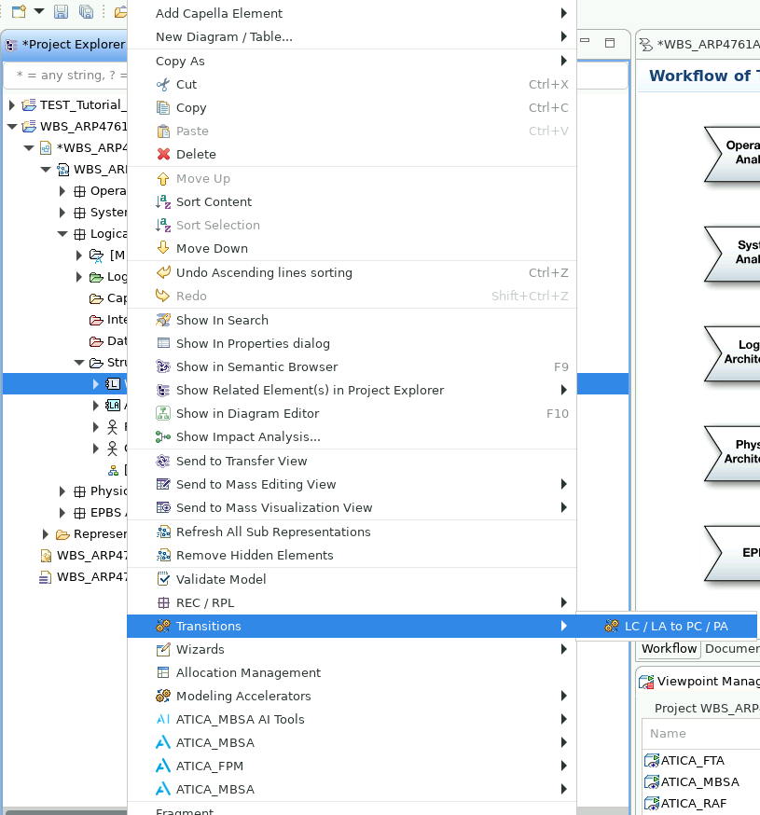The width and height of the screenshot is (760, 815).
Task: Click the red Delete cross icon
Action: (x=163, y=155)
